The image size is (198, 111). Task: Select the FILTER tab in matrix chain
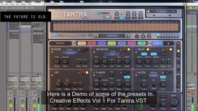pyautogui.click(x=82, y=43)
